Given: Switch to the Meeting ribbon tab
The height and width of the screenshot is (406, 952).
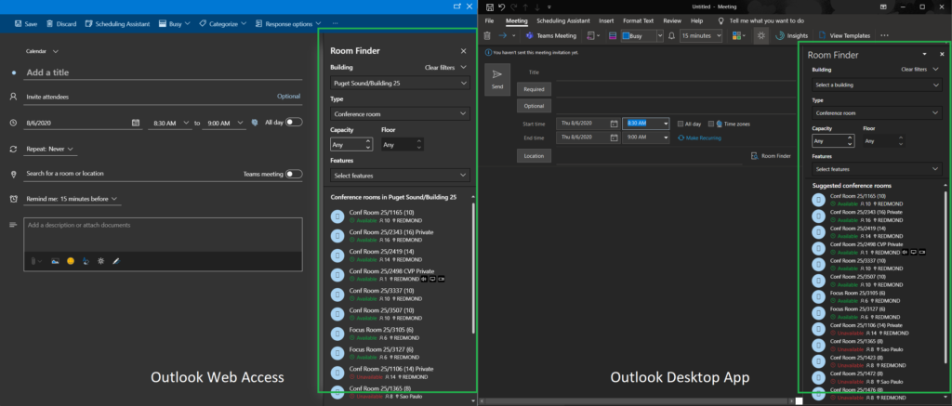Looking at the screenshot, I should tap(517, 20).
